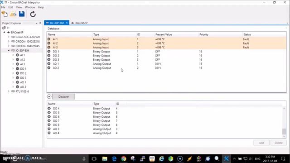Click the New project toolbar icon
The image size is (290, 163).
click(5, 14)
